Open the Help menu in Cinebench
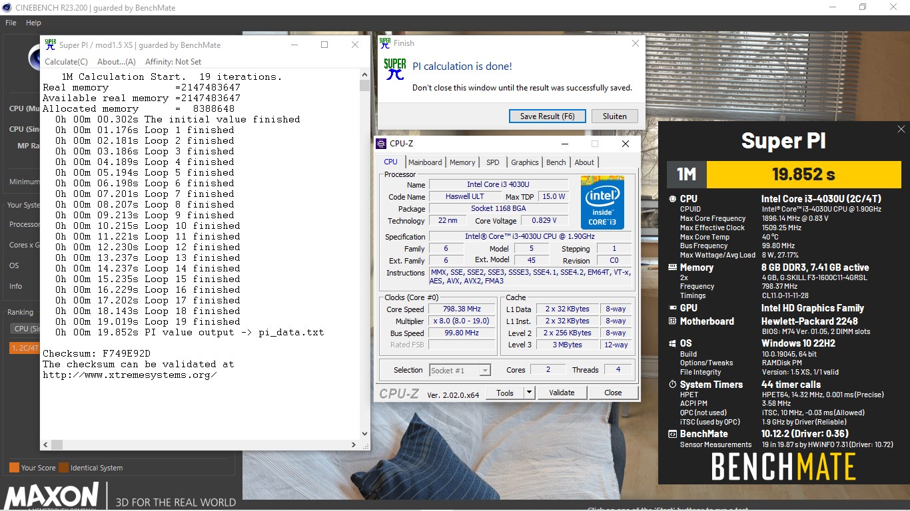The image size is (910, 511). (33, 23)
